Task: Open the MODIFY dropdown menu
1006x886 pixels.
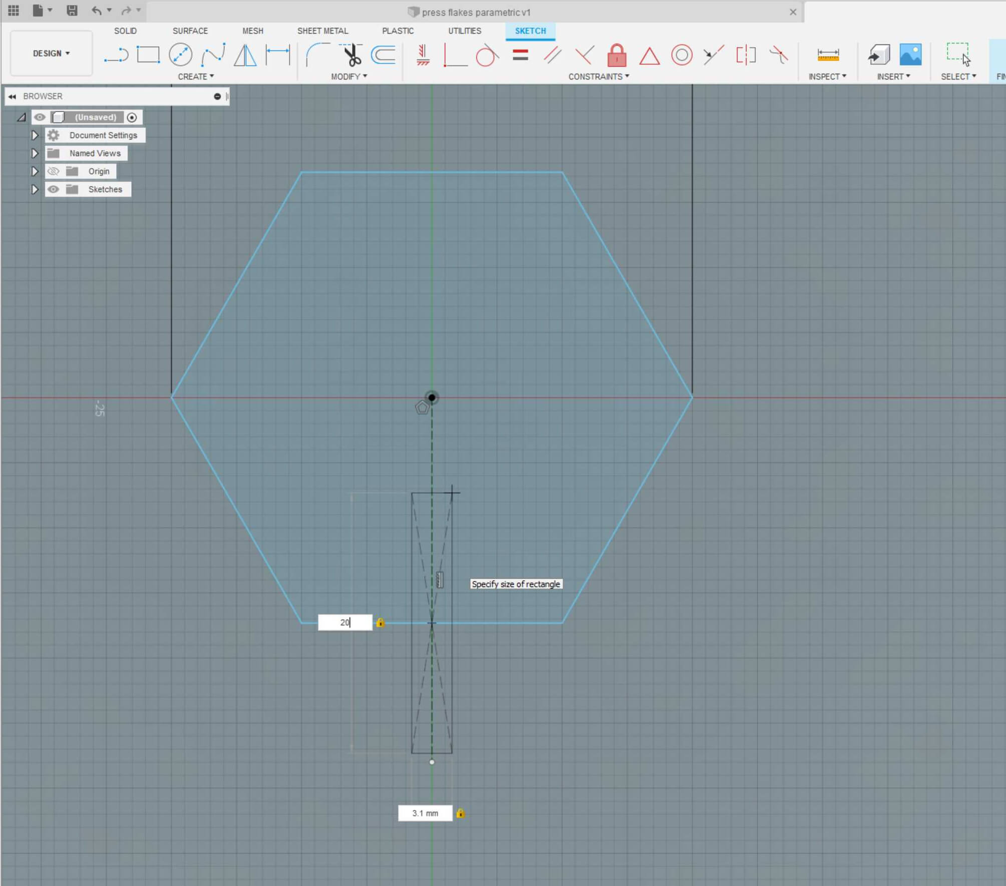Action: coord(349,77)
